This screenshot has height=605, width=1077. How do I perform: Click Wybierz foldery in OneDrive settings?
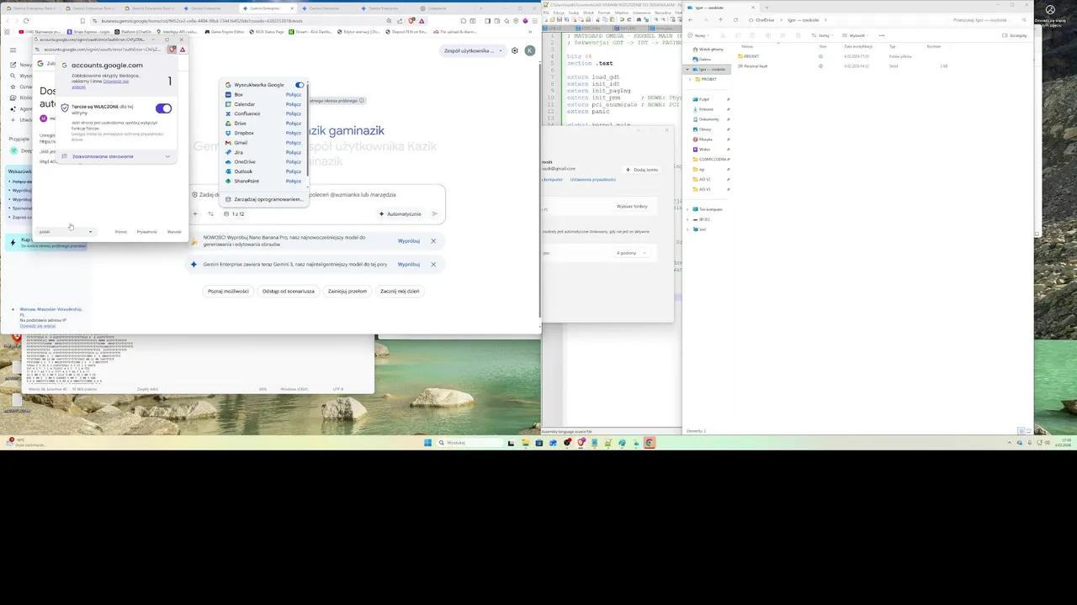[x=632, y=206]
